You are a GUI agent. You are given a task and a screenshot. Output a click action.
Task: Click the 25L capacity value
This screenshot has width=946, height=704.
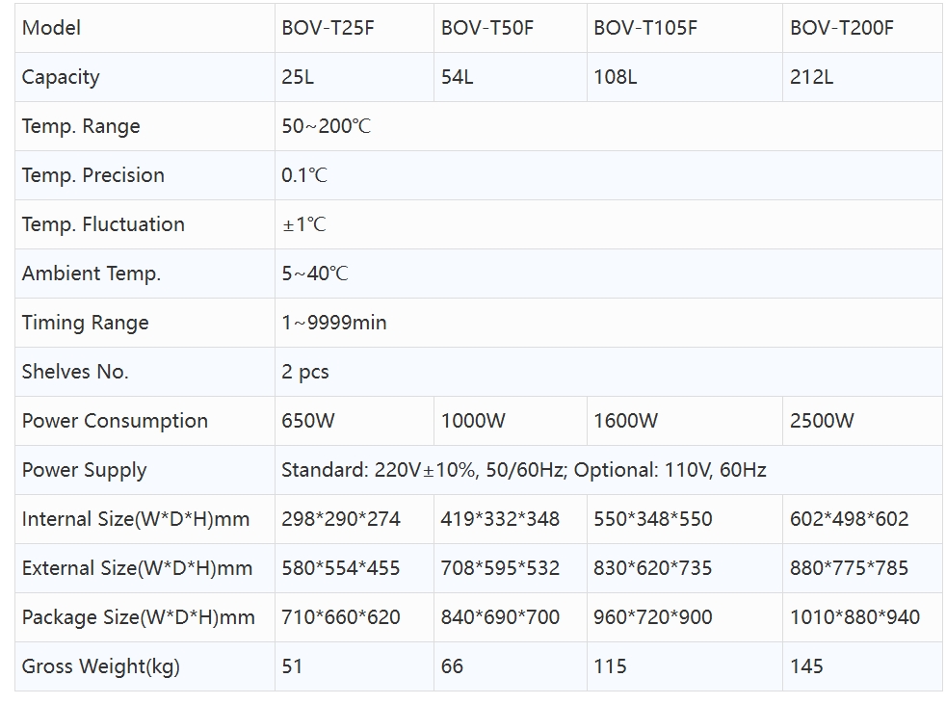[x=298, y=77]
